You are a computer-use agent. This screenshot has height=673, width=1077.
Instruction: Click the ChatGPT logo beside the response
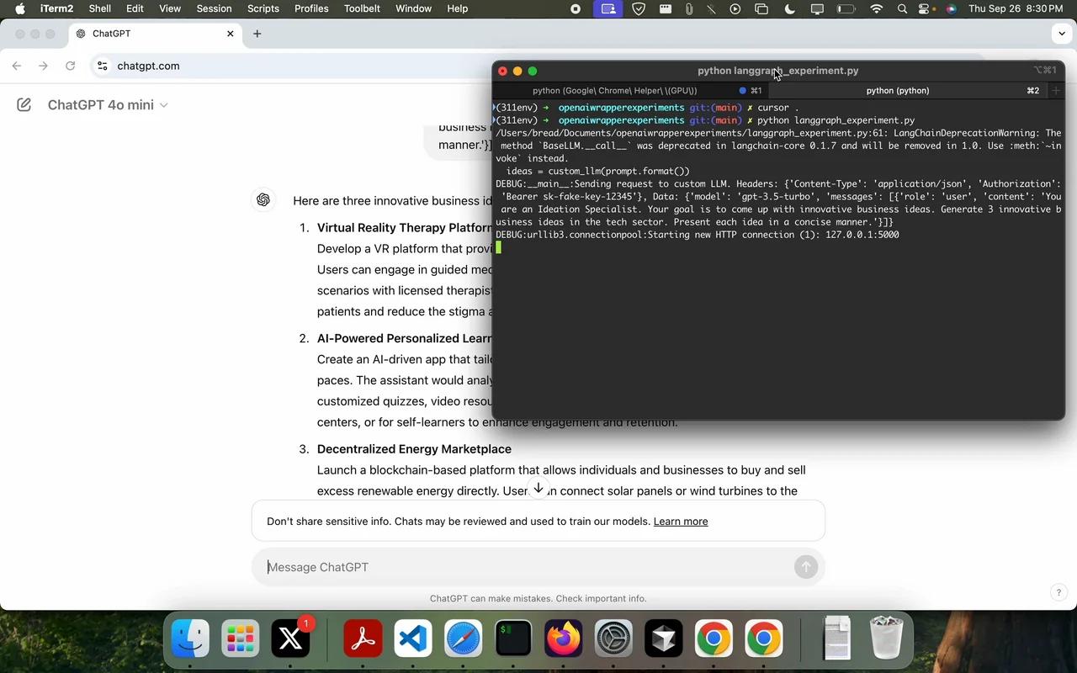coord(263,199)
